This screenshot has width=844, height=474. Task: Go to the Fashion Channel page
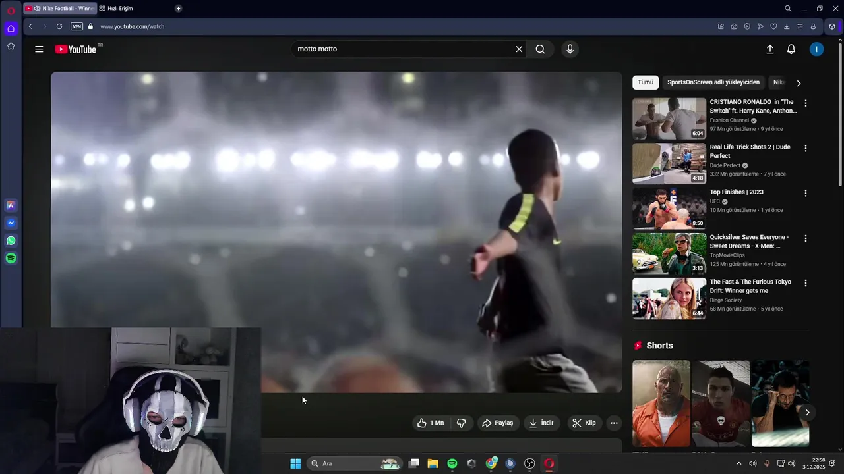(x=729, y=120)
